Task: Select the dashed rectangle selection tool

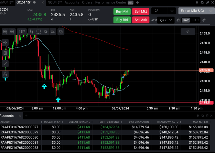Action: coord(39,32)
